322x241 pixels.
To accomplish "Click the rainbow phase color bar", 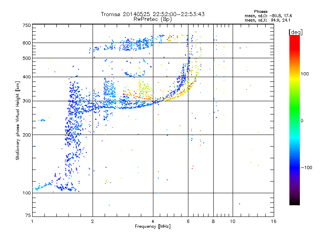I will (295, 120).
